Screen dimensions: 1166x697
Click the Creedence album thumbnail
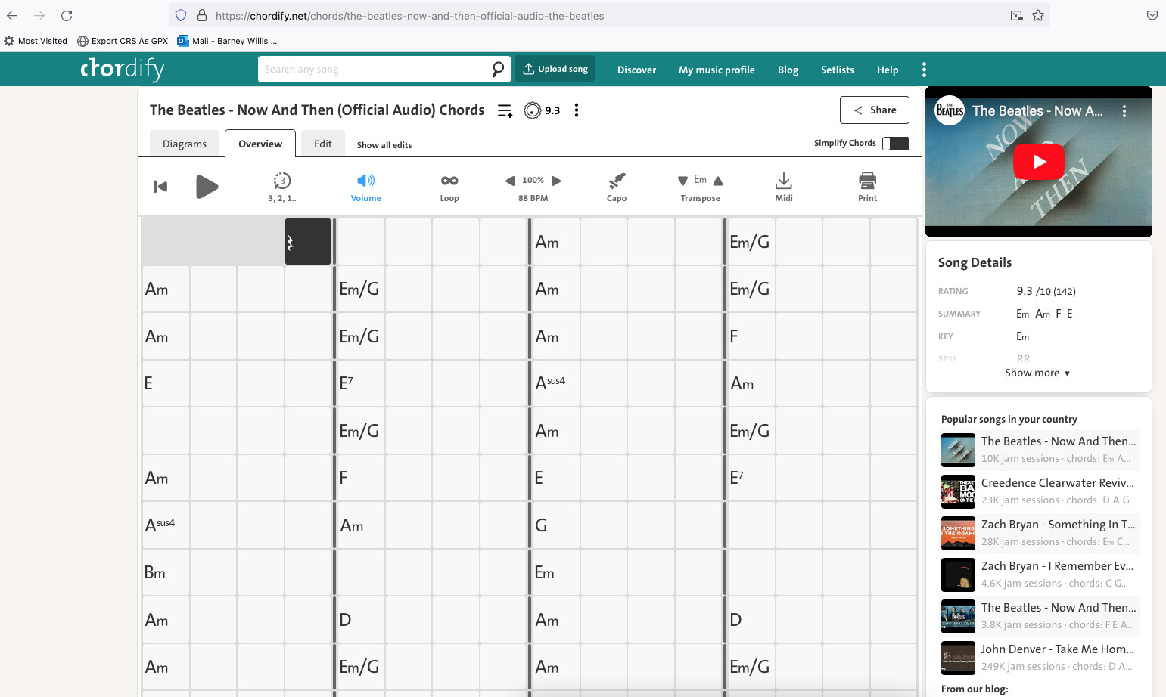[x=958, y=491]
